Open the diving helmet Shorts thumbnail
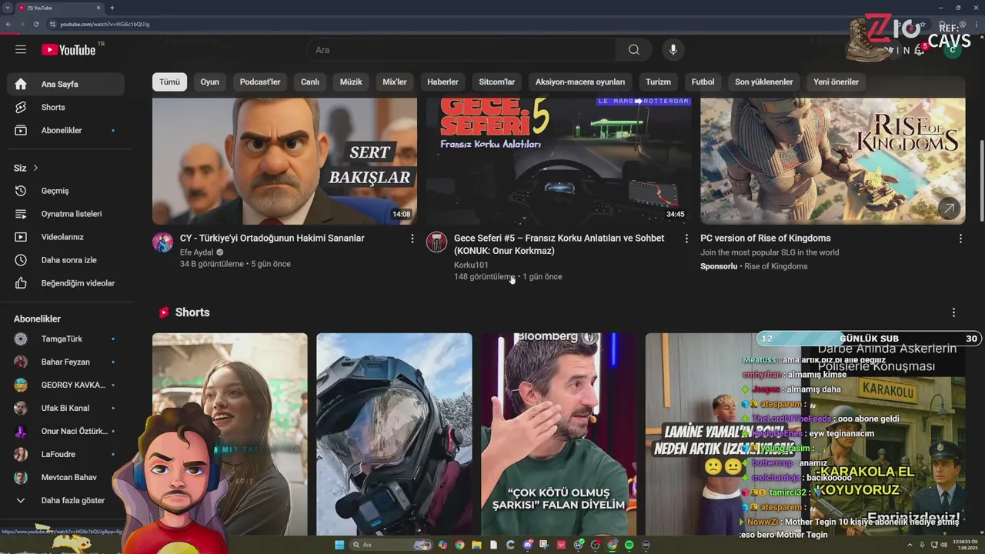The height and width of the screenshot is (554, 985). click(x=394, y=434)
